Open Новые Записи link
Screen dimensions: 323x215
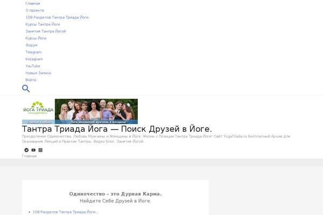pyautogui.click(x=39, y=73)
